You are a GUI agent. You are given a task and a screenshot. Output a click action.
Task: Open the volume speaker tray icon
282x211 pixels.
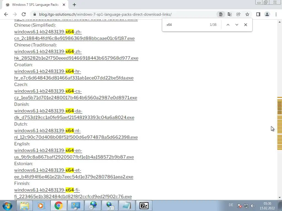[253, 206]
